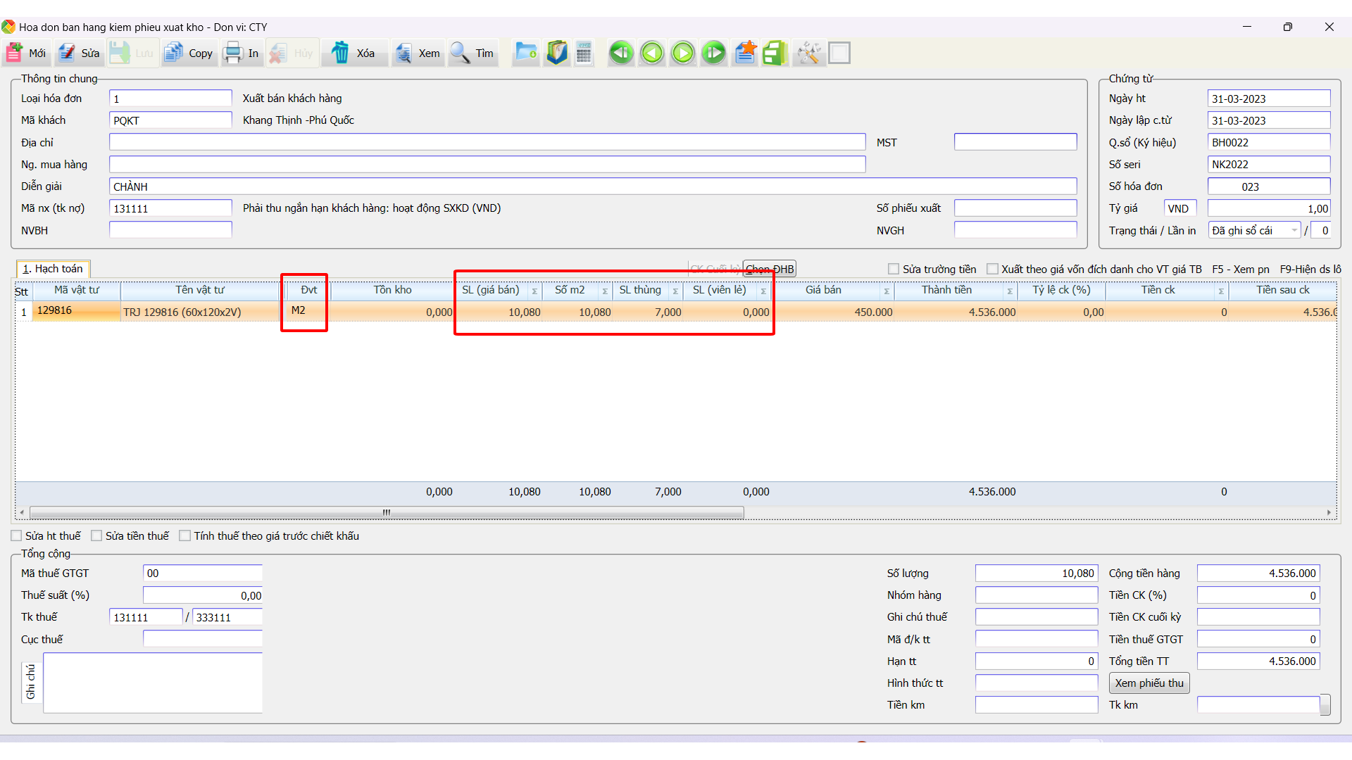Click the Tên vật tư column header

coord(200,290)
